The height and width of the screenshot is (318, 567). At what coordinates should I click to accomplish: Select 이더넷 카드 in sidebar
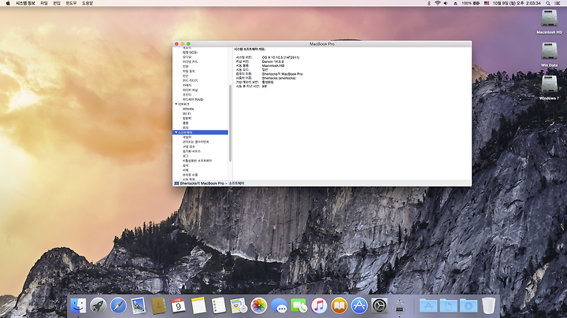click(x=190, y=62)
